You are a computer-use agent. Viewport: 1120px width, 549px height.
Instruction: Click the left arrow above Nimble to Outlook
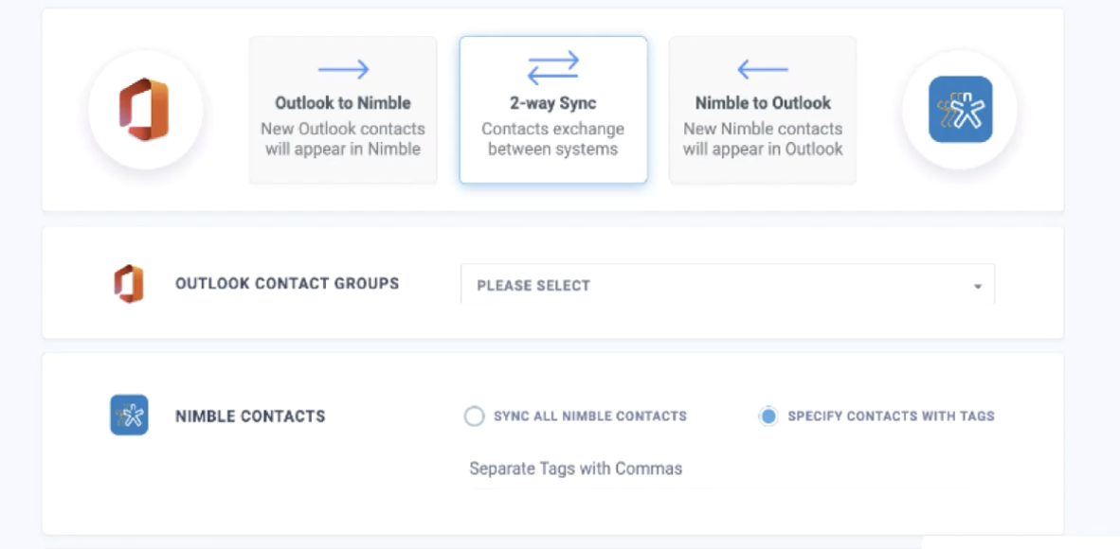pyautogui.click(x=763, y=69)
